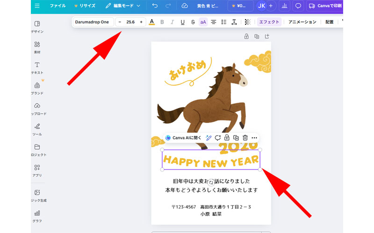Click the rotate handle below text box

pyautogui.click(x=211, y=183)
